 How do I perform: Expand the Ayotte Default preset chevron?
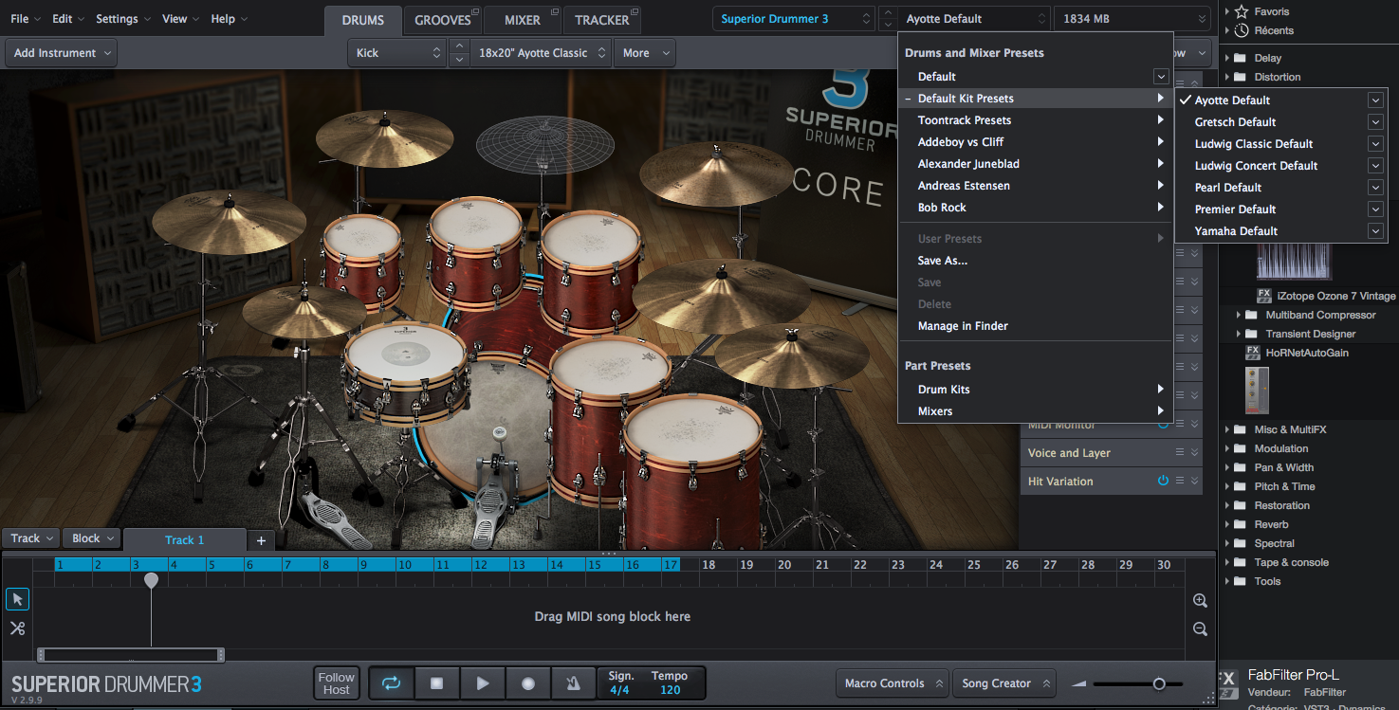1375,100
